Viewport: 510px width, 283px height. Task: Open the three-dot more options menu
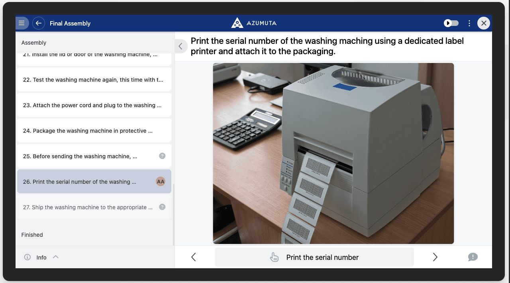pyautogui.click(x=469, y=23)
